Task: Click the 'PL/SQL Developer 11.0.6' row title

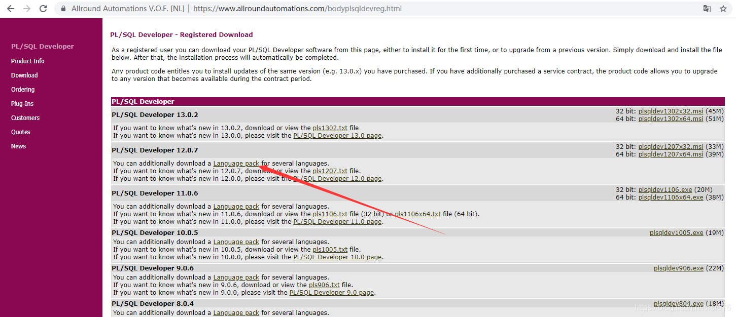Action: click(x=155, y=193)
